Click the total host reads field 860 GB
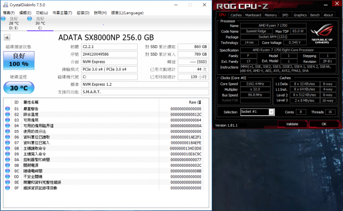The width and height of the screenshot is (343, 211). [x=193, y=47]
